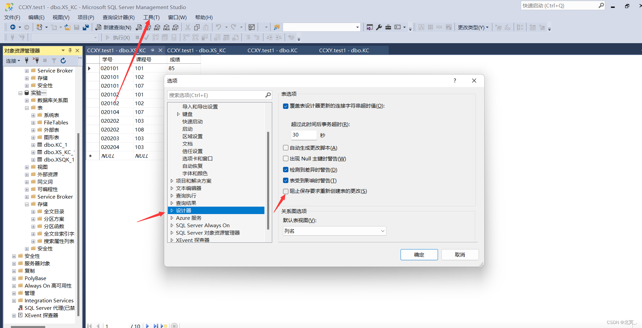Click the help question mark in Options dialog
642x328 pixels.
coord(455,81)
